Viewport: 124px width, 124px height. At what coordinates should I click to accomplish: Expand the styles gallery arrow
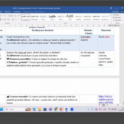tap(111, 20)
